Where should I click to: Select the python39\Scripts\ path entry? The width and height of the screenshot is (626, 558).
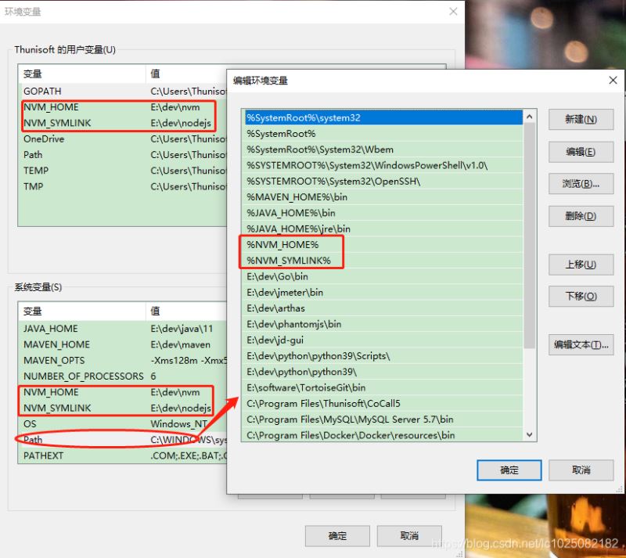tap(383, 356)
